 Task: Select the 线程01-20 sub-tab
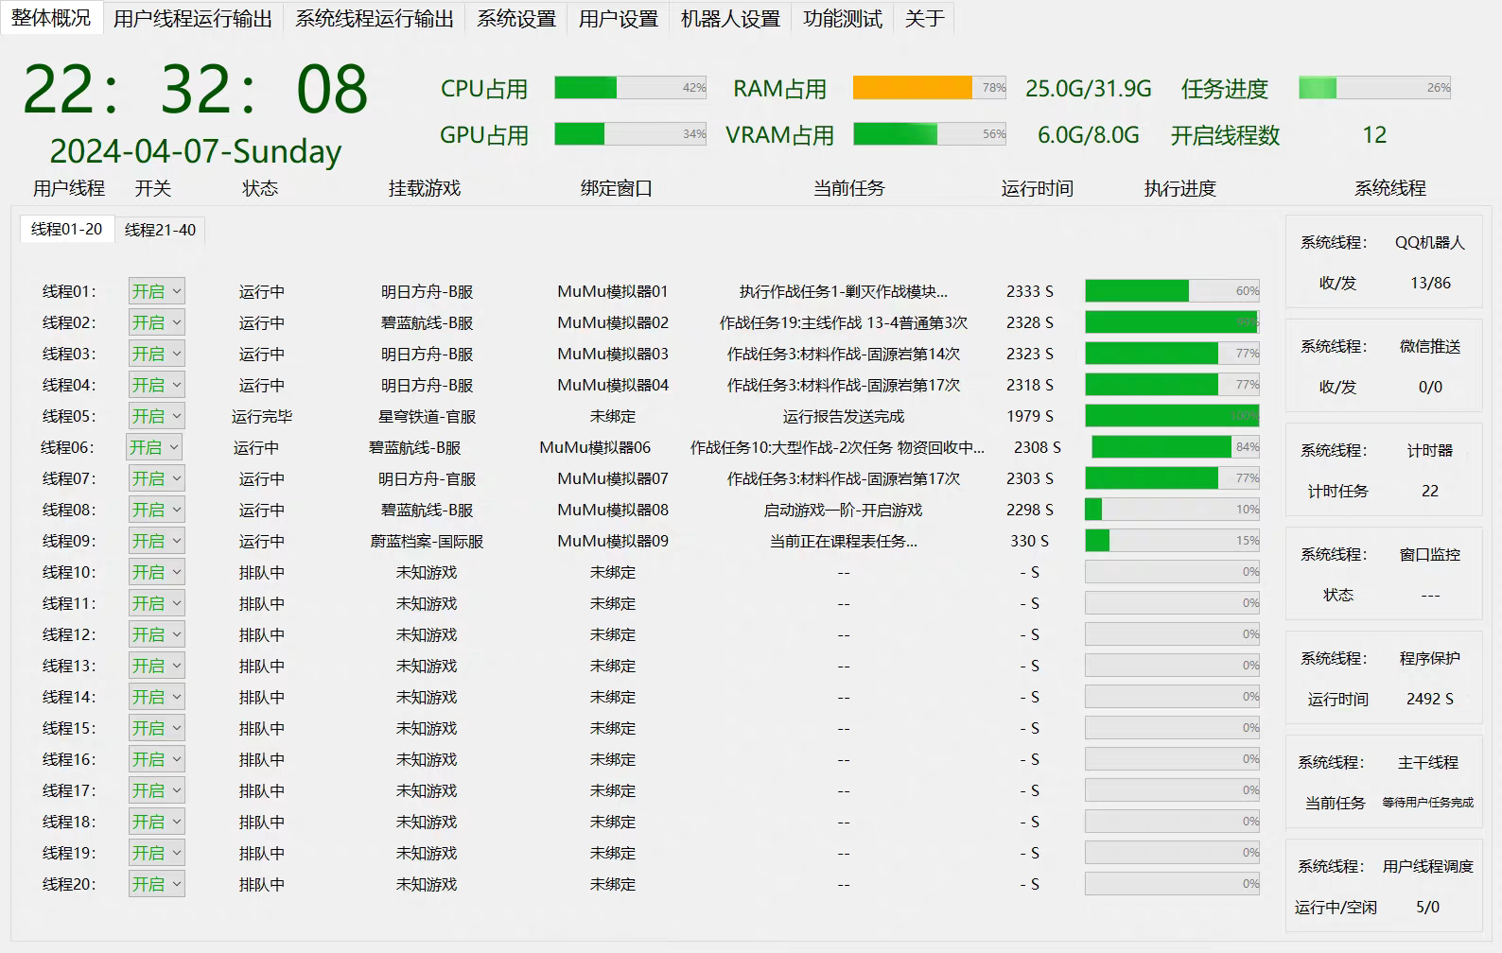[66, 229]
